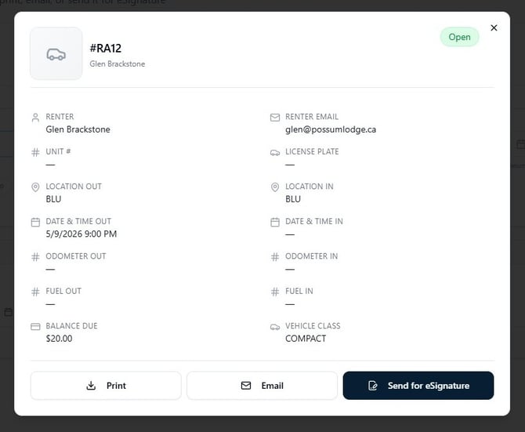Click the hash icon next to Unit #
525x432 pixels.
(x=35, y=152)
